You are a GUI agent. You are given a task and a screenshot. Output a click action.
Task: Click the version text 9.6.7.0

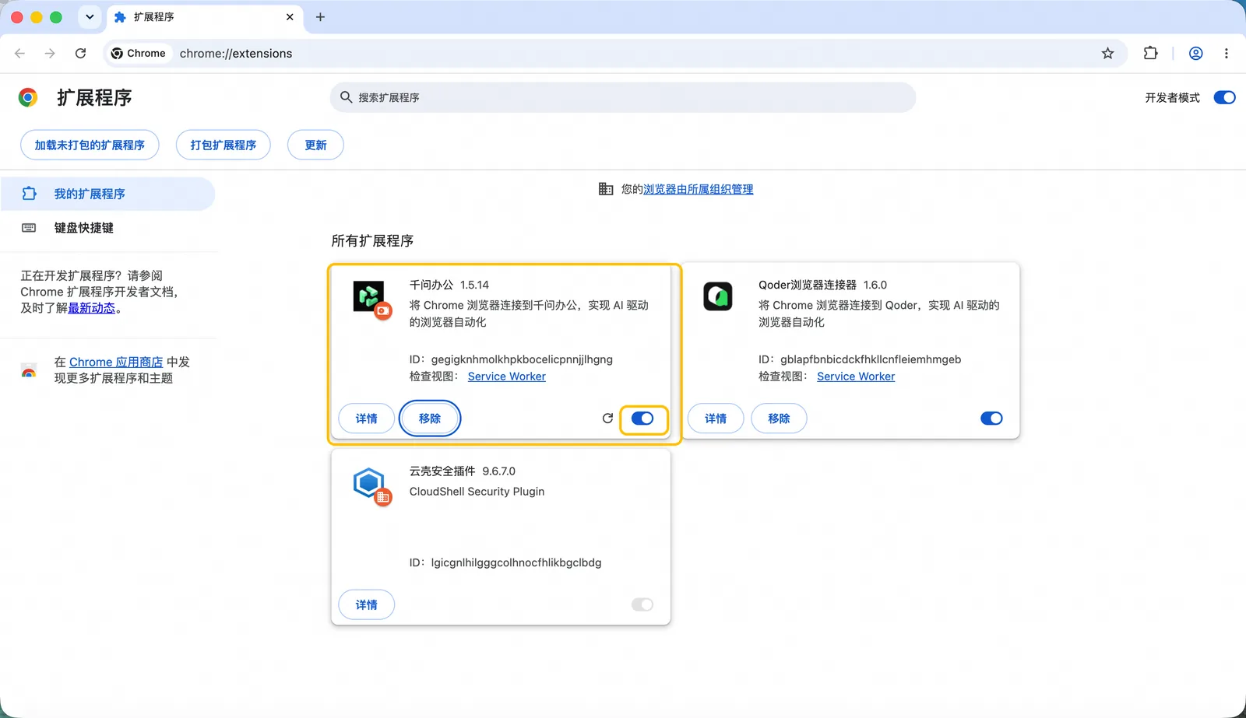click(x=498, y=471)
